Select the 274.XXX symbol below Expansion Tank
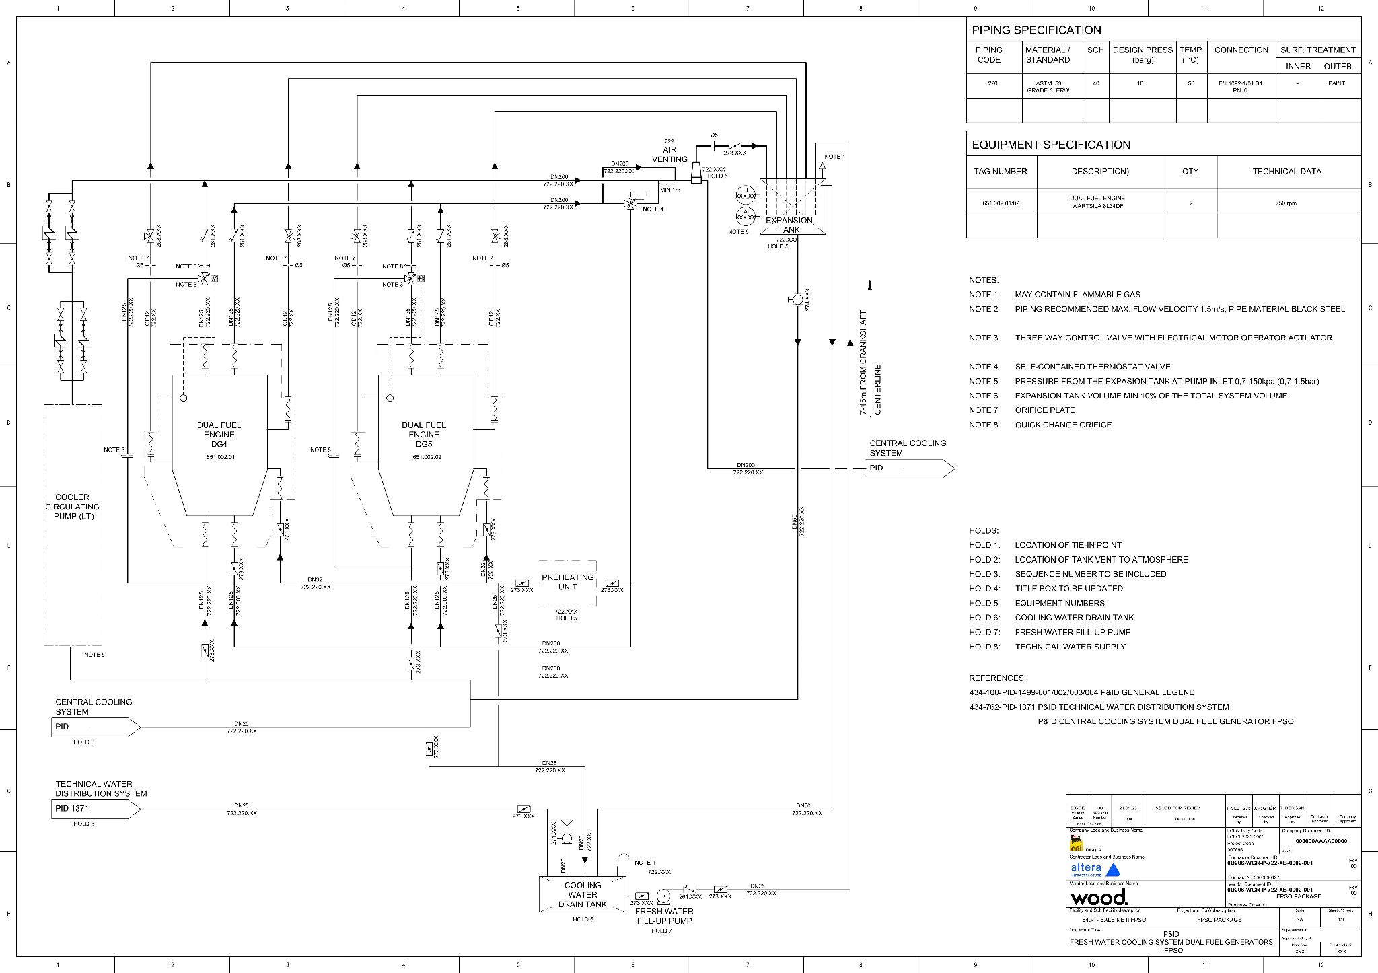Screen dimensions: 1378x973 (x=797, y=299)
